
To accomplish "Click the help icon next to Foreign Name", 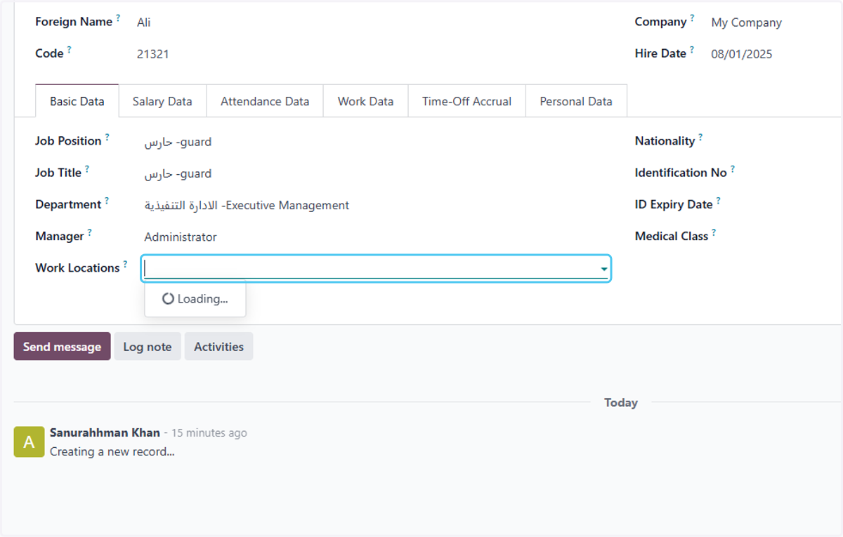I will coord(118,18).
